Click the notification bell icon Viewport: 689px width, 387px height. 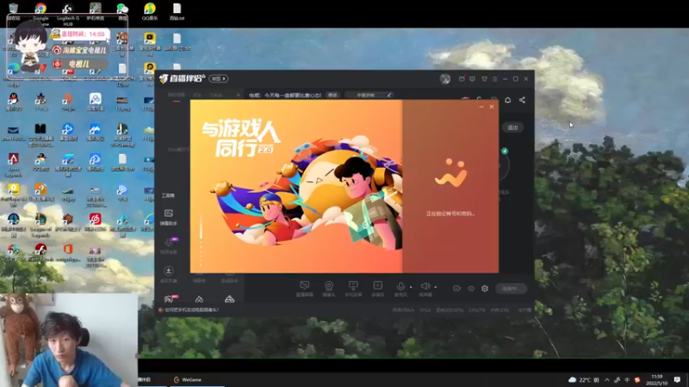coord(507,100)
